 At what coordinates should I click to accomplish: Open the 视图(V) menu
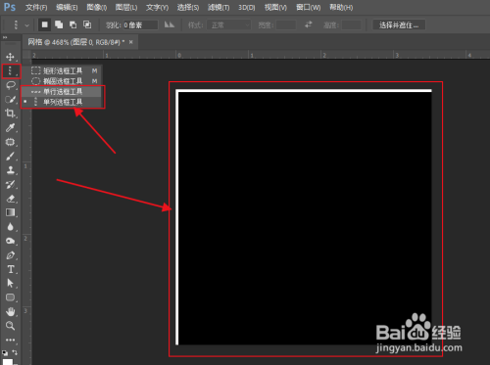coord(275,8)
